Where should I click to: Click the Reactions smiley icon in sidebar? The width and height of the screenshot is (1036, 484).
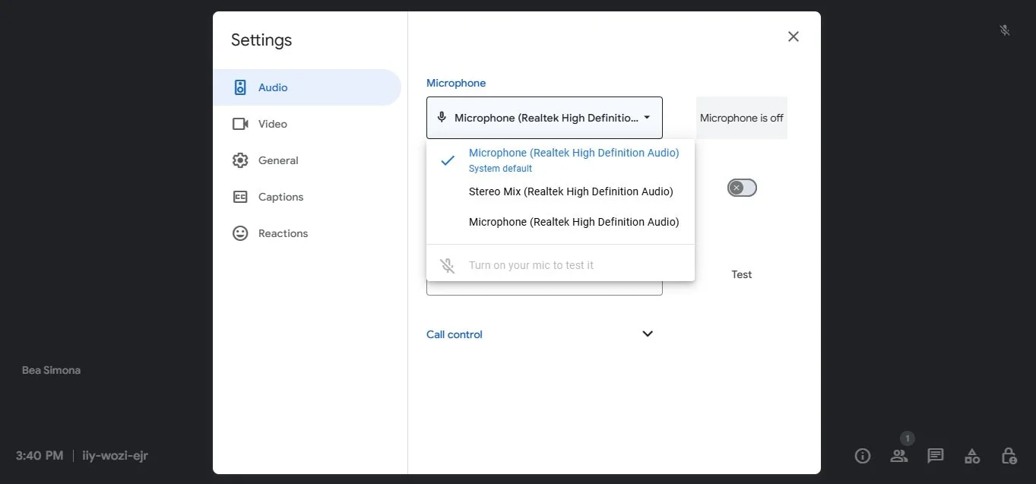click(240, 233)
